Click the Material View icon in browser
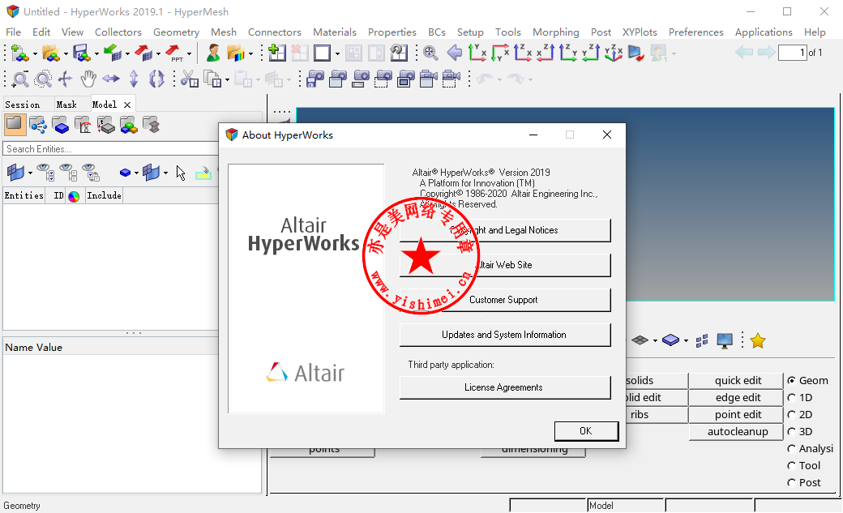The image size is (843, 513). 83,126
